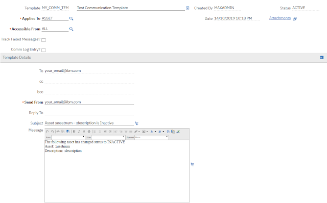The width and height of the screenshot is (327, 203).
Task: Expand the link icon dropdown arrow
Action: [x=139, y=132]
